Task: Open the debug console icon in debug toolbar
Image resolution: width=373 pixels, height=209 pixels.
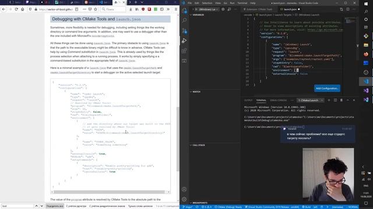Action: point(229,9)
